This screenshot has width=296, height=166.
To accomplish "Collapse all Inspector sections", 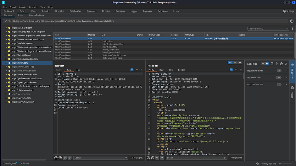I will [276, 64].
